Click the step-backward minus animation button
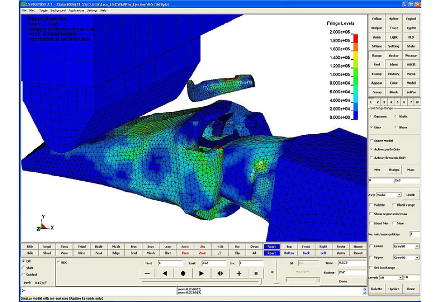Screen dimensions: 440x302 coord(147,273)
